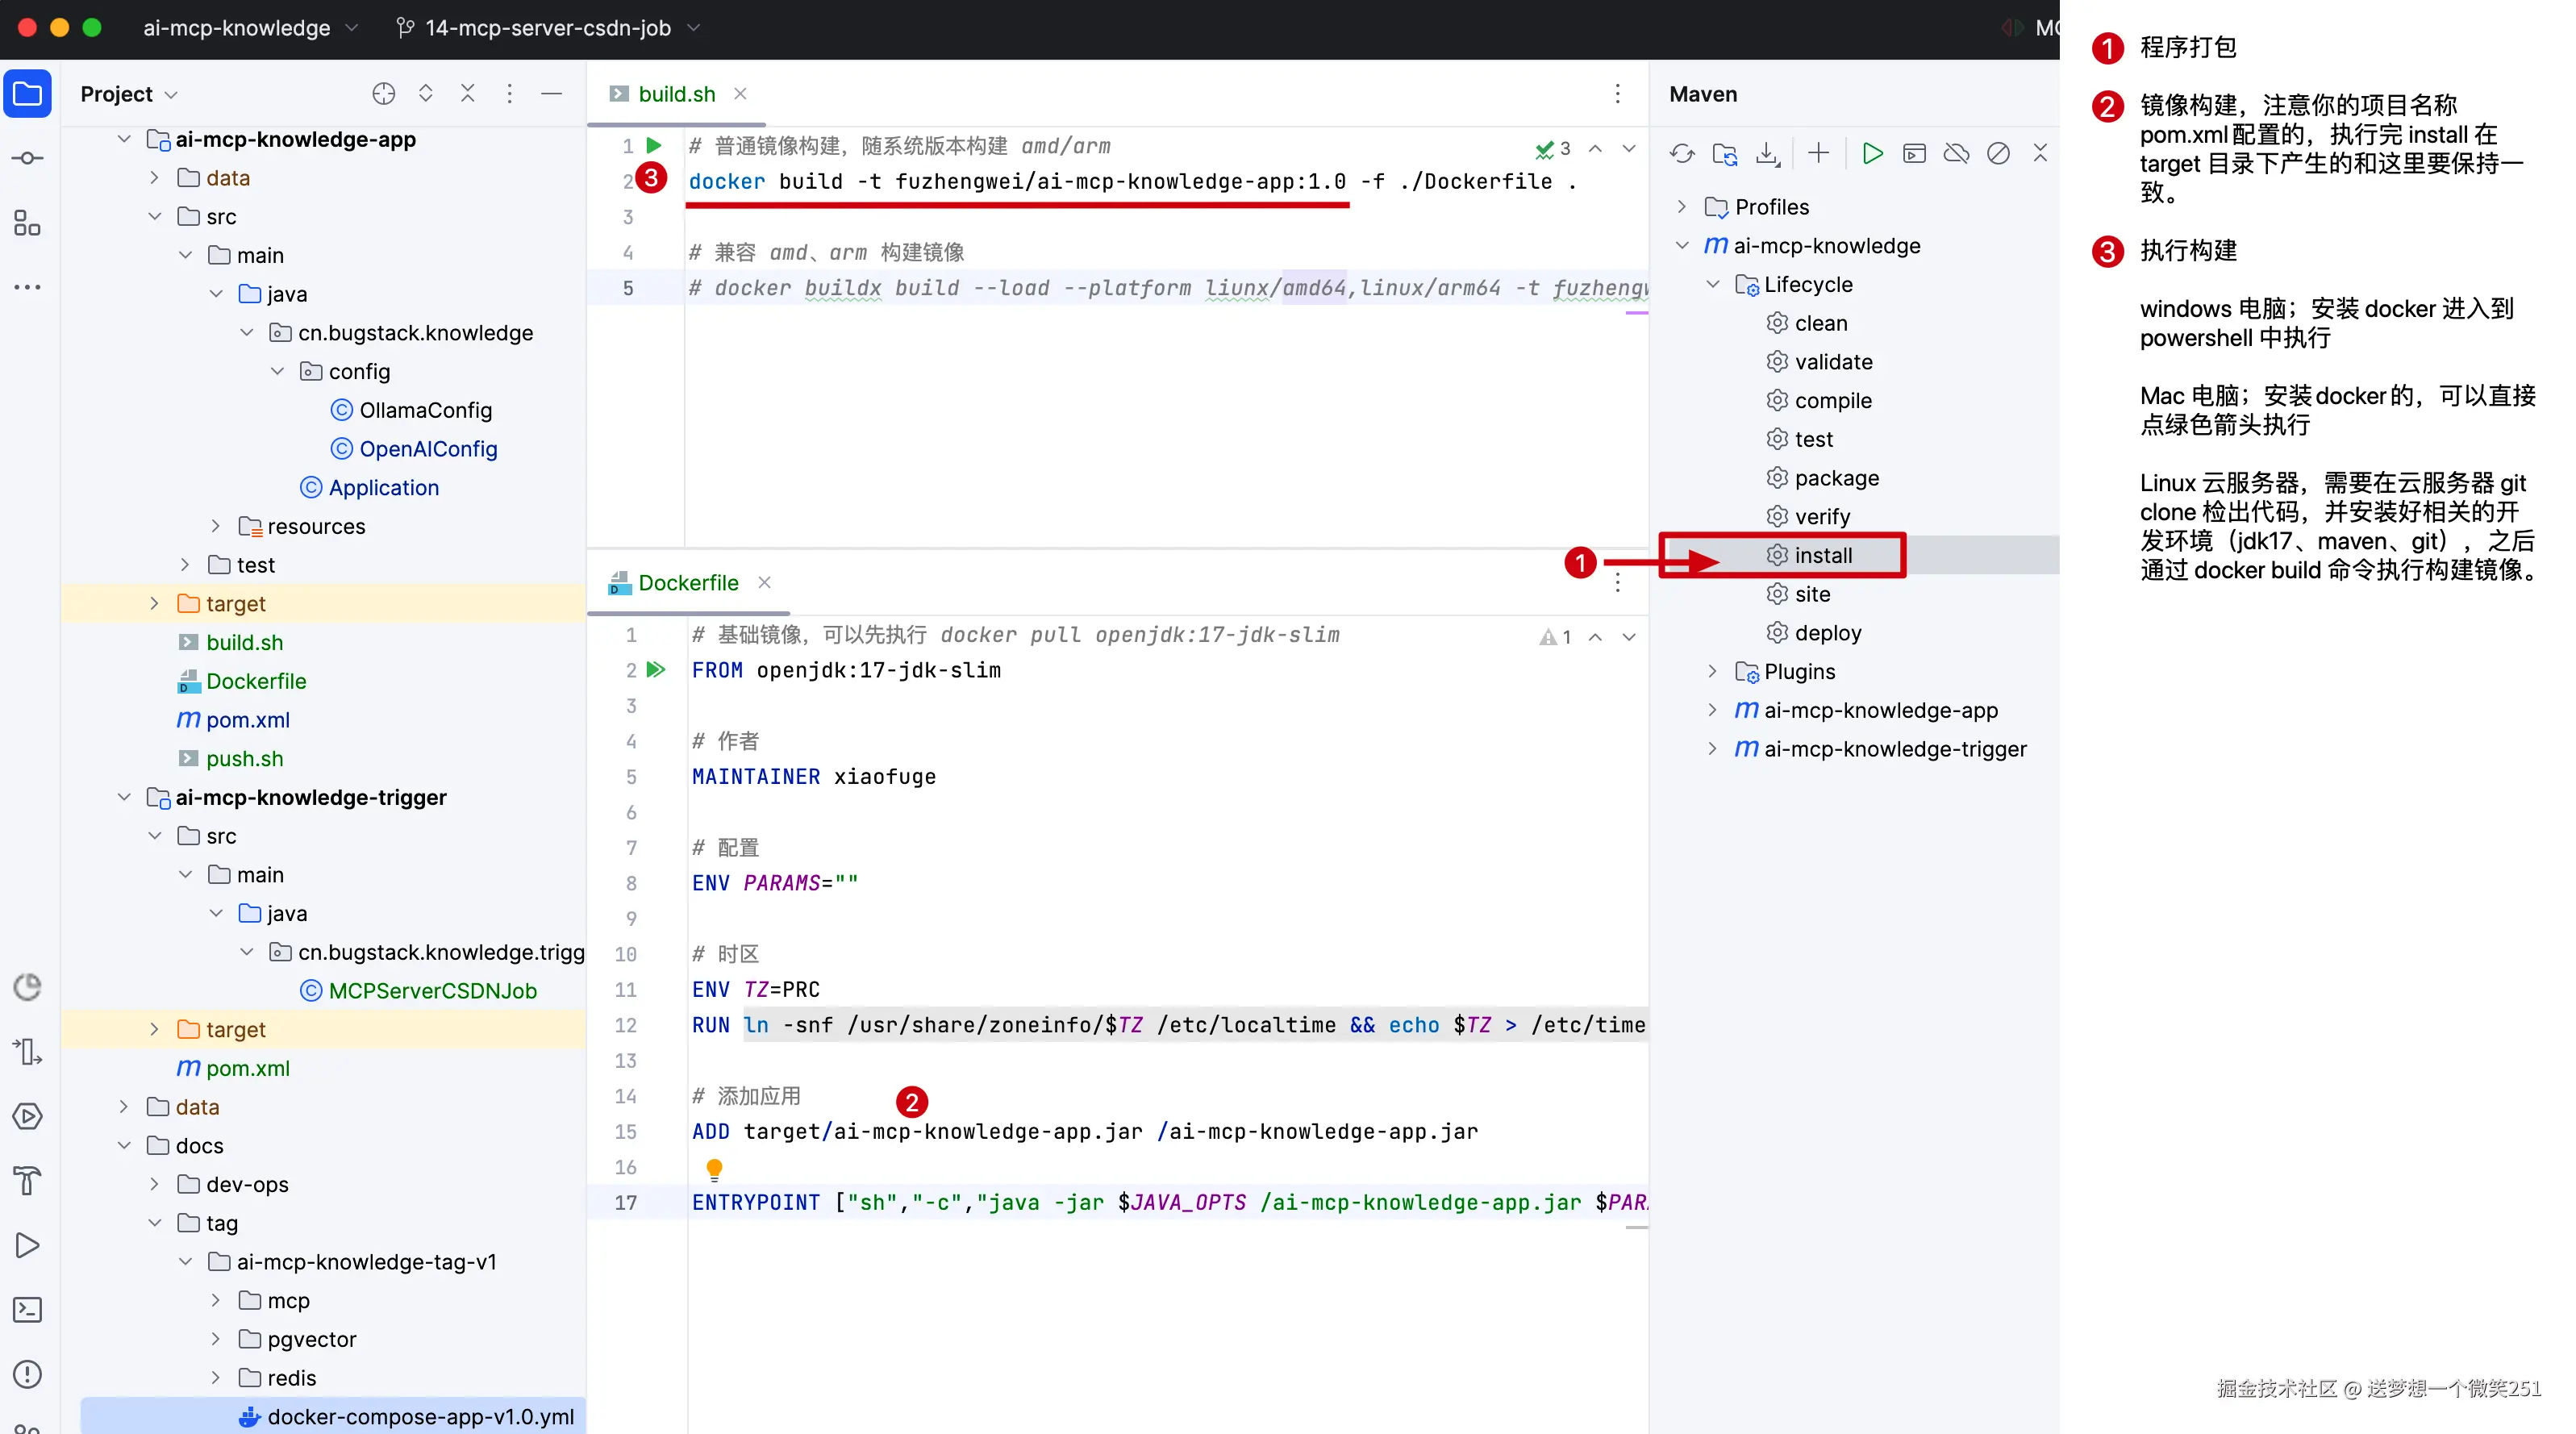
Task: Open the ai-mcp-knowledge project dropdown
Action: 250,28
